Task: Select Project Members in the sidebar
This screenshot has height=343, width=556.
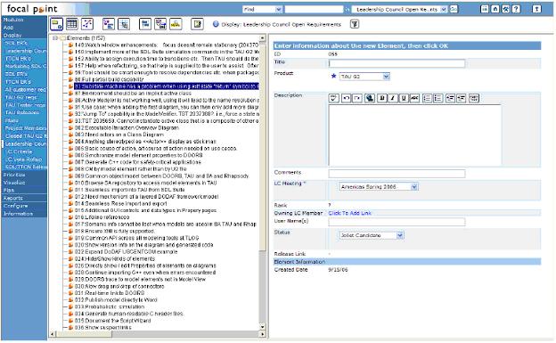Action: click(x=26, y=128)
